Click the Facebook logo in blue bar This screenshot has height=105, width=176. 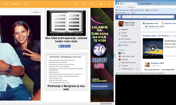120,17
